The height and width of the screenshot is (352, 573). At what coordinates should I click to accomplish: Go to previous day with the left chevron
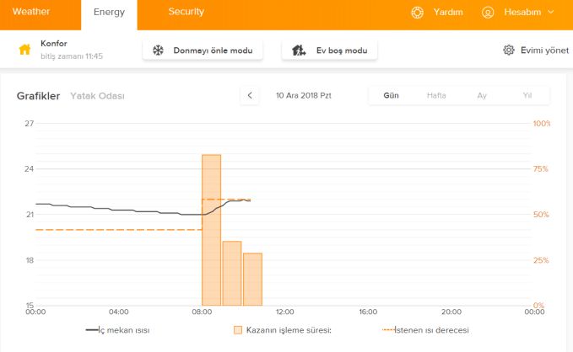pos(250,95)
